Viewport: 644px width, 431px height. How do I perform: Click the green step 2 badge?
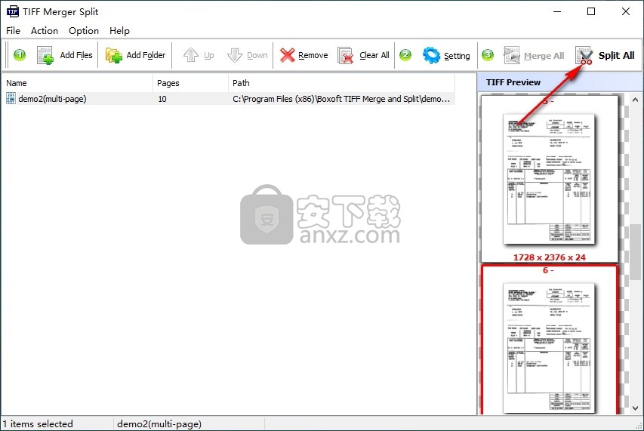405,54
